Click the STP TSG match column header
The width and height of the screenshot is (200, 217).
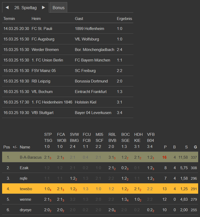point(48,141)
